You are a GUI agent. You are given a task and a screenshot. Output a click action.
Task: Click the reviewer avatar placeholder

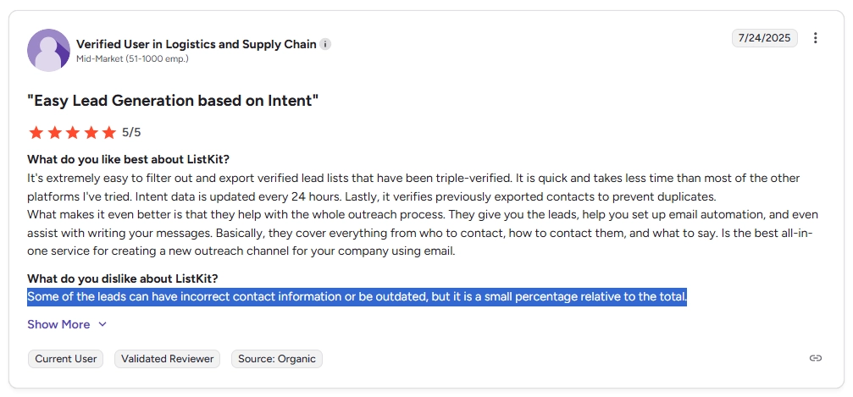pyautogui.click(x=48, y=50)
